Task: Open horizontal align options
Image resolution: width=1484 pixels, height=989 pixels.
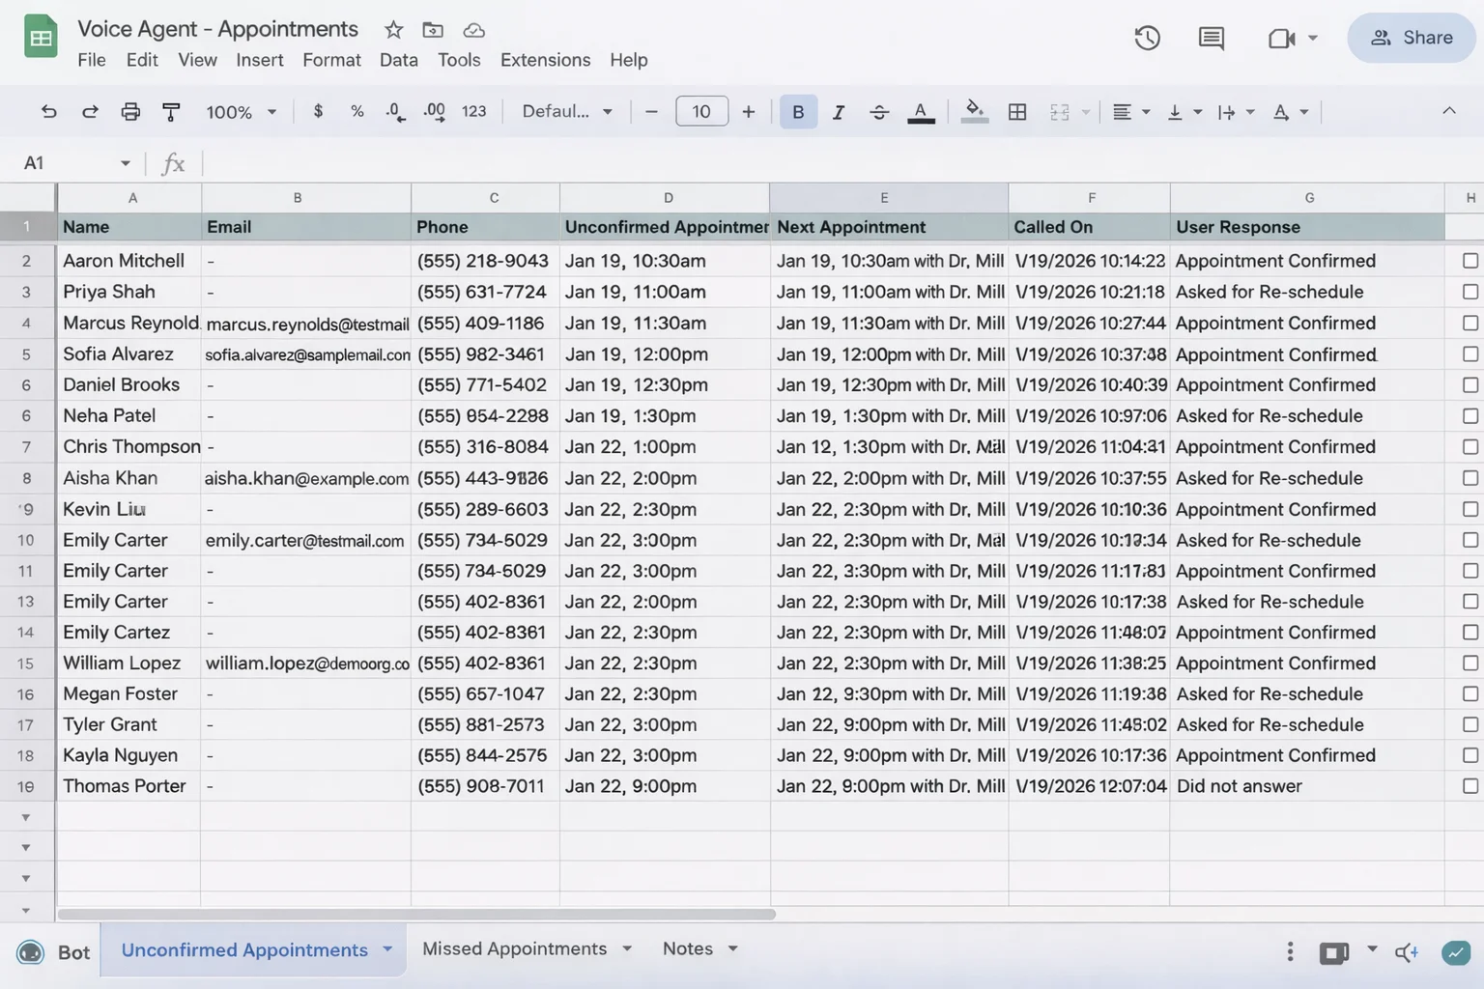Action: point(1130,112)
